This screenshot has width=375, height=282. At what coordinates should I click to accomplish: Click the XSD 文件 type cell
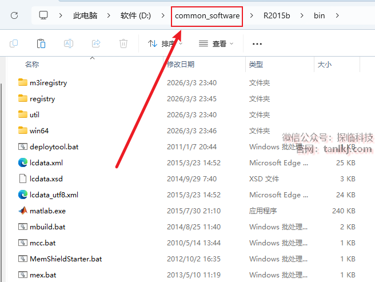point(264,179)
